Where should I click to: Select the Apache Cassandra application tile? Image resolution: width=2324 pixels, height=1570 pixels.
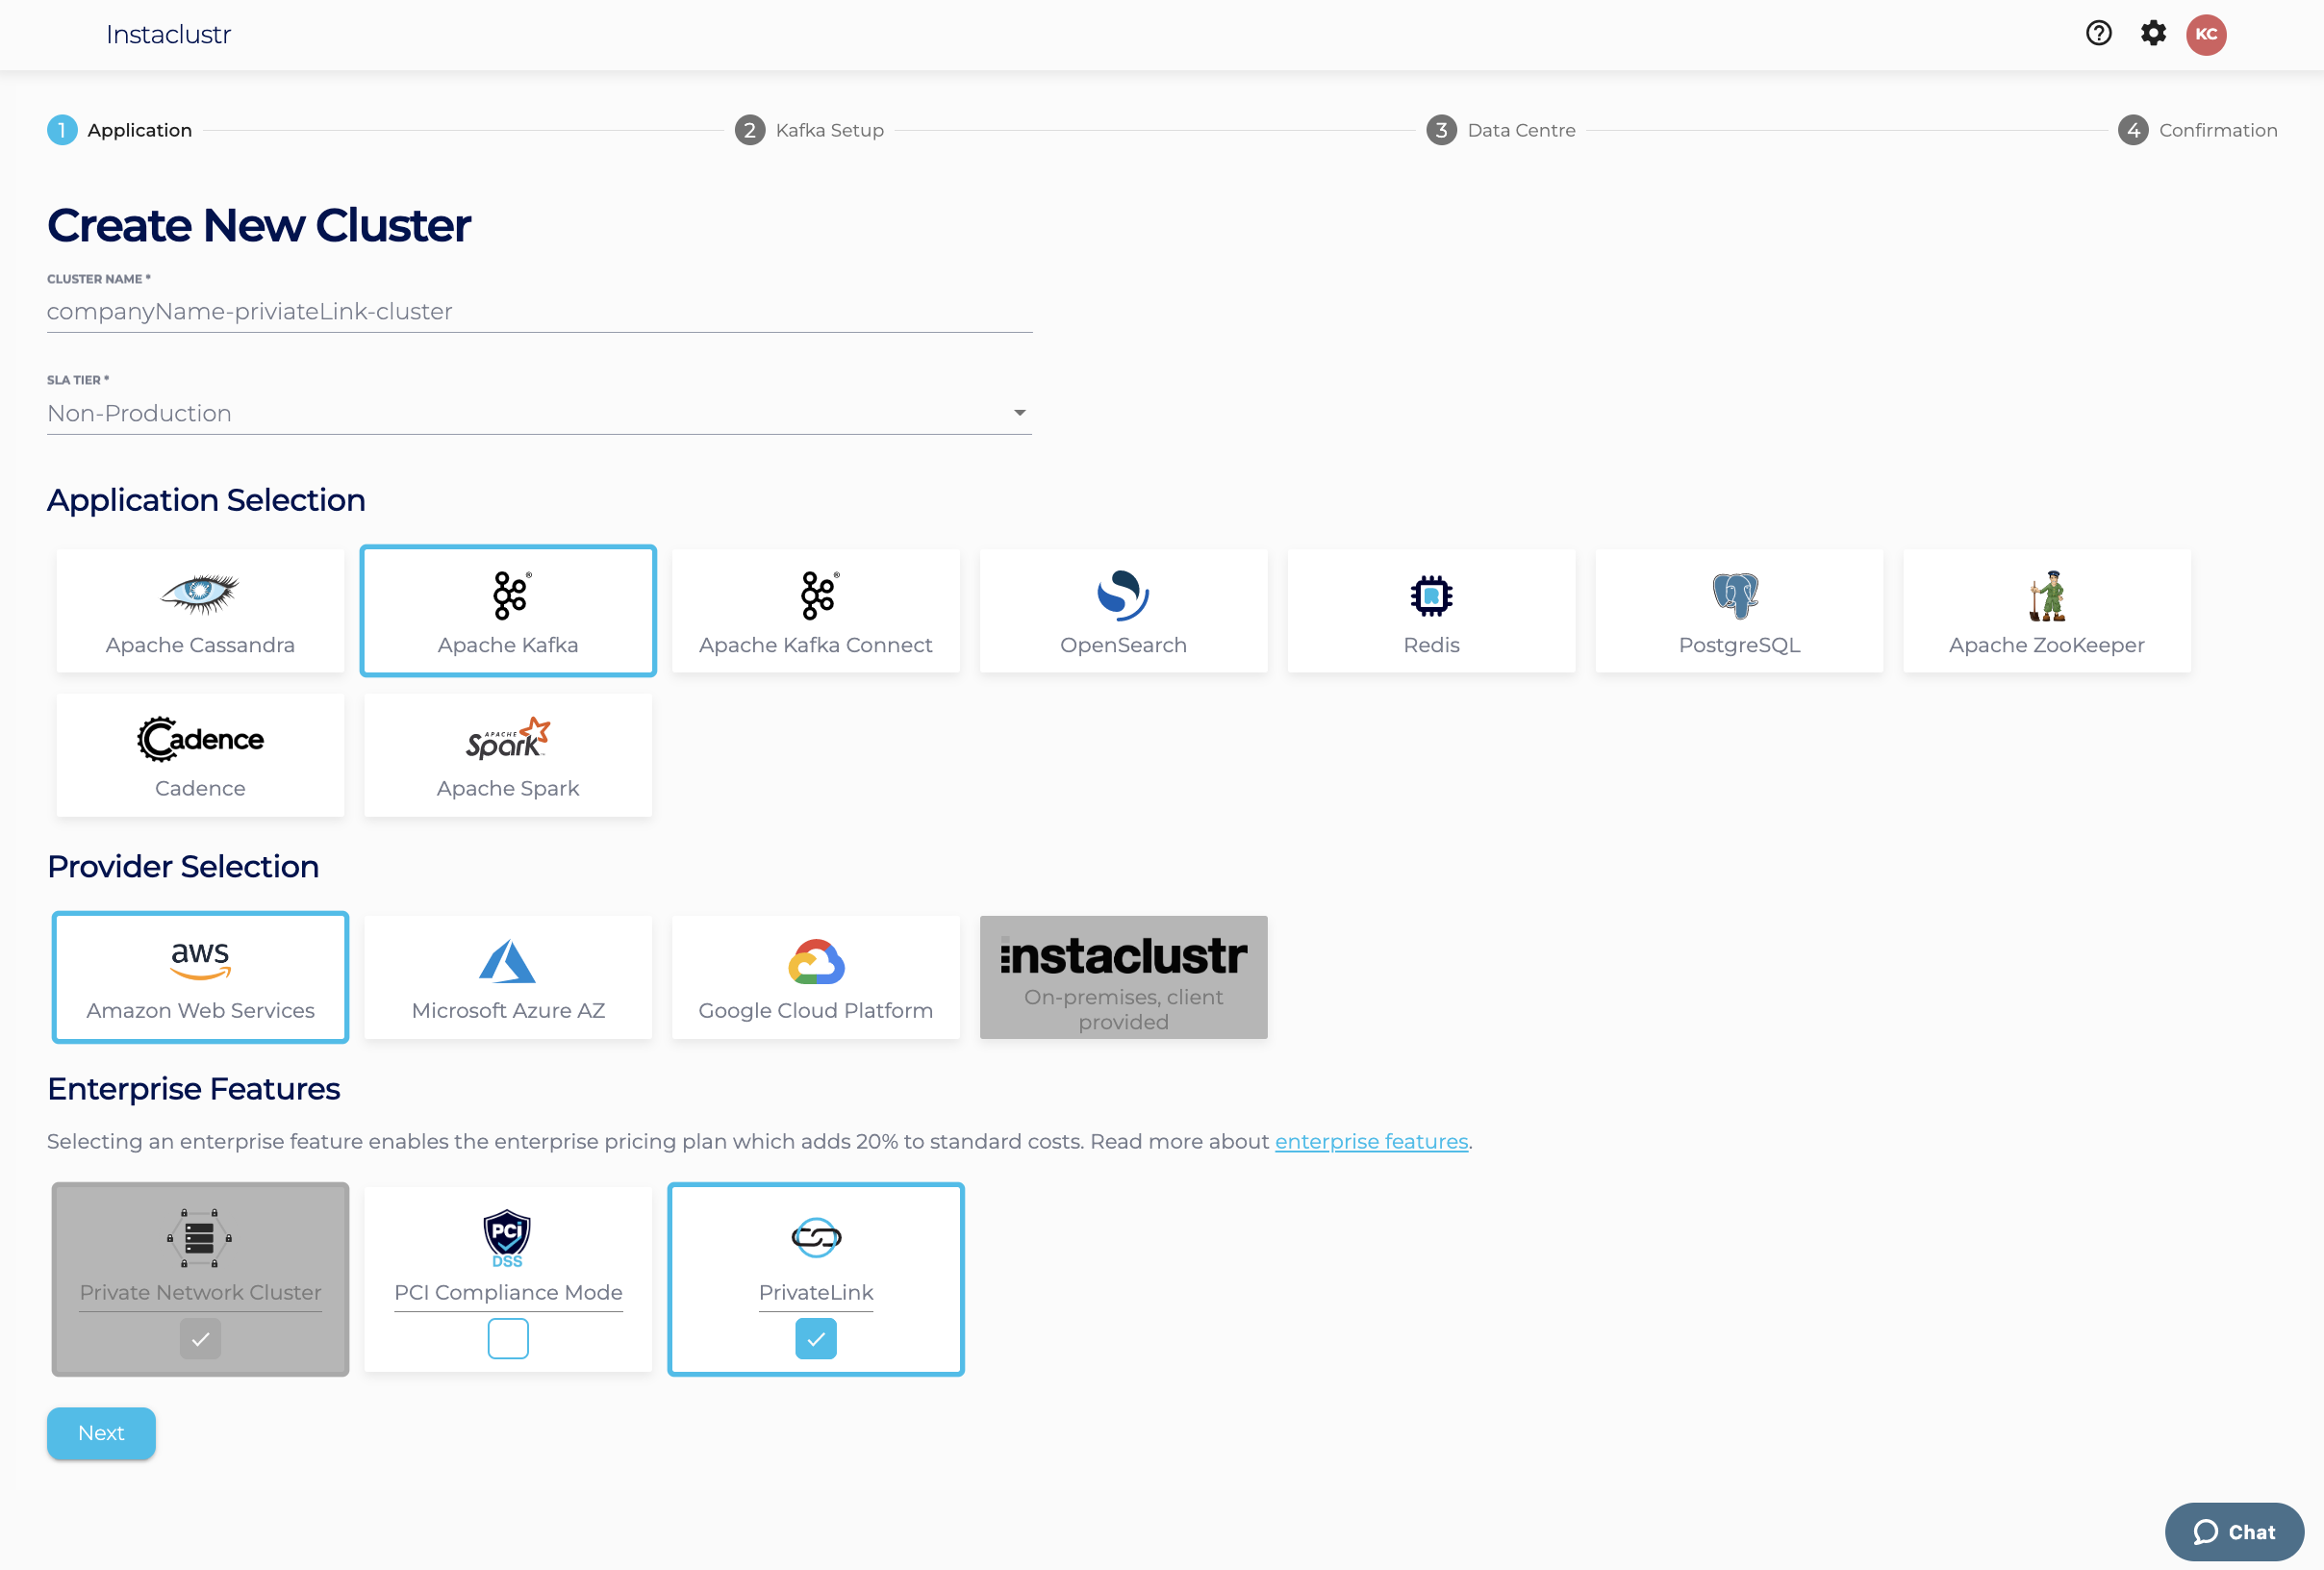200,611
